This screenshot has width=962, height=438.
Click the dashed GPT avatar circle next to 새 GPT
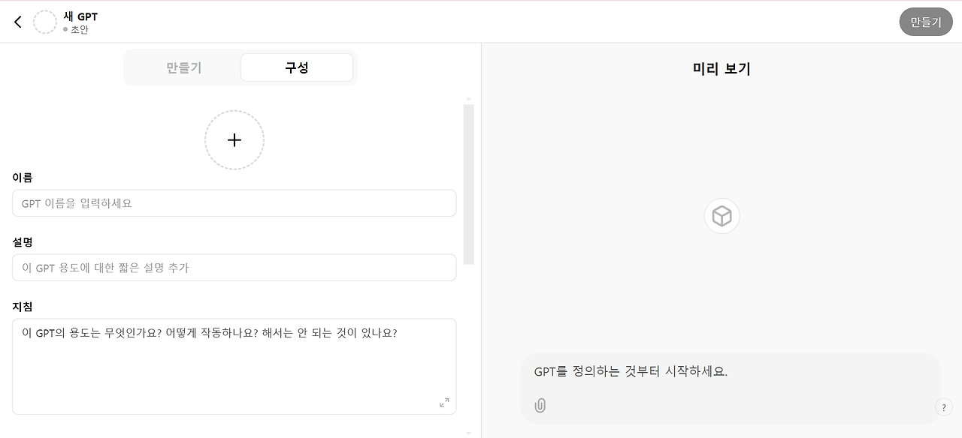point(45,22)
